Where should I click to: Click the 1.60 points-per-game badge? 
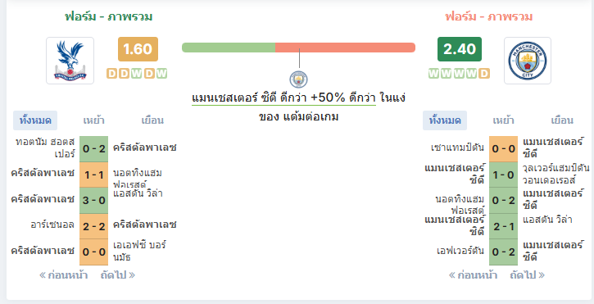(138, 49)
